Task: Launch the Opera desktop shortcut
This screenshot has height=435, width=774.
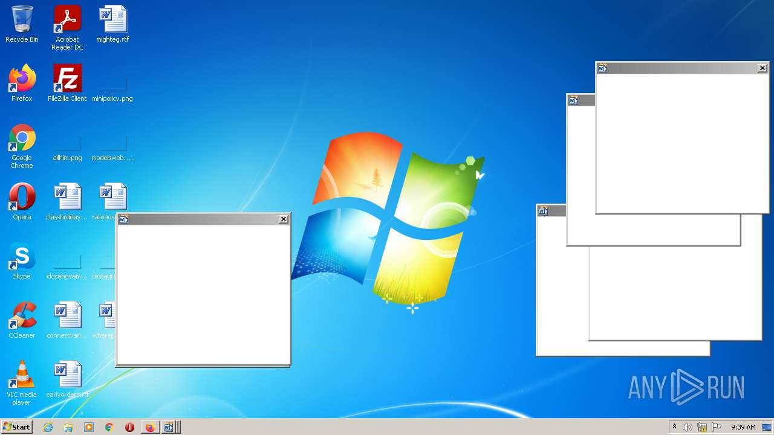Action: 22,202
